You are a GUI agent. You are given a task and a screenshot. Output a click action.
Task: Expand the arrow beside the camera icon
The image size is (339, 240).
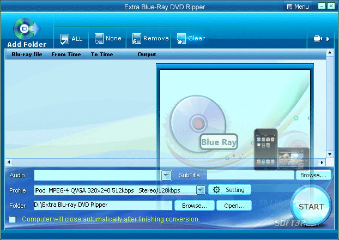point(328,39)
